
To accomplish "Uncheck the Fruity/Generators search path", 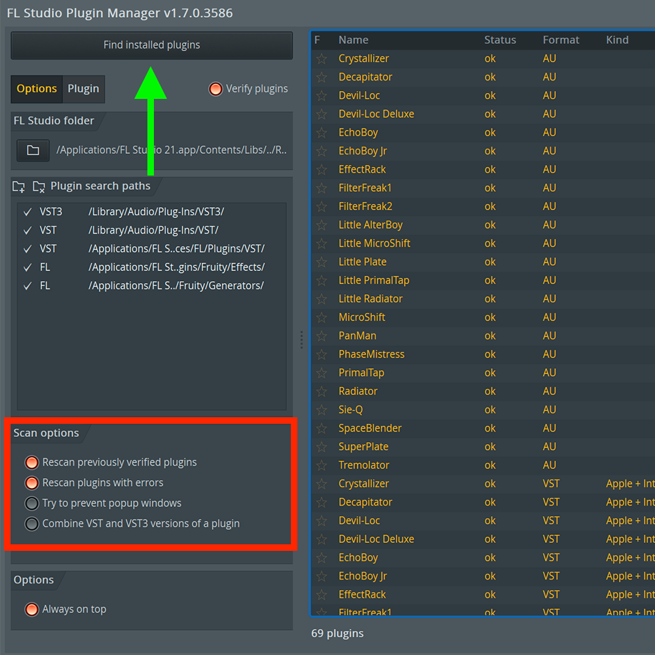I will click(28, 286).
